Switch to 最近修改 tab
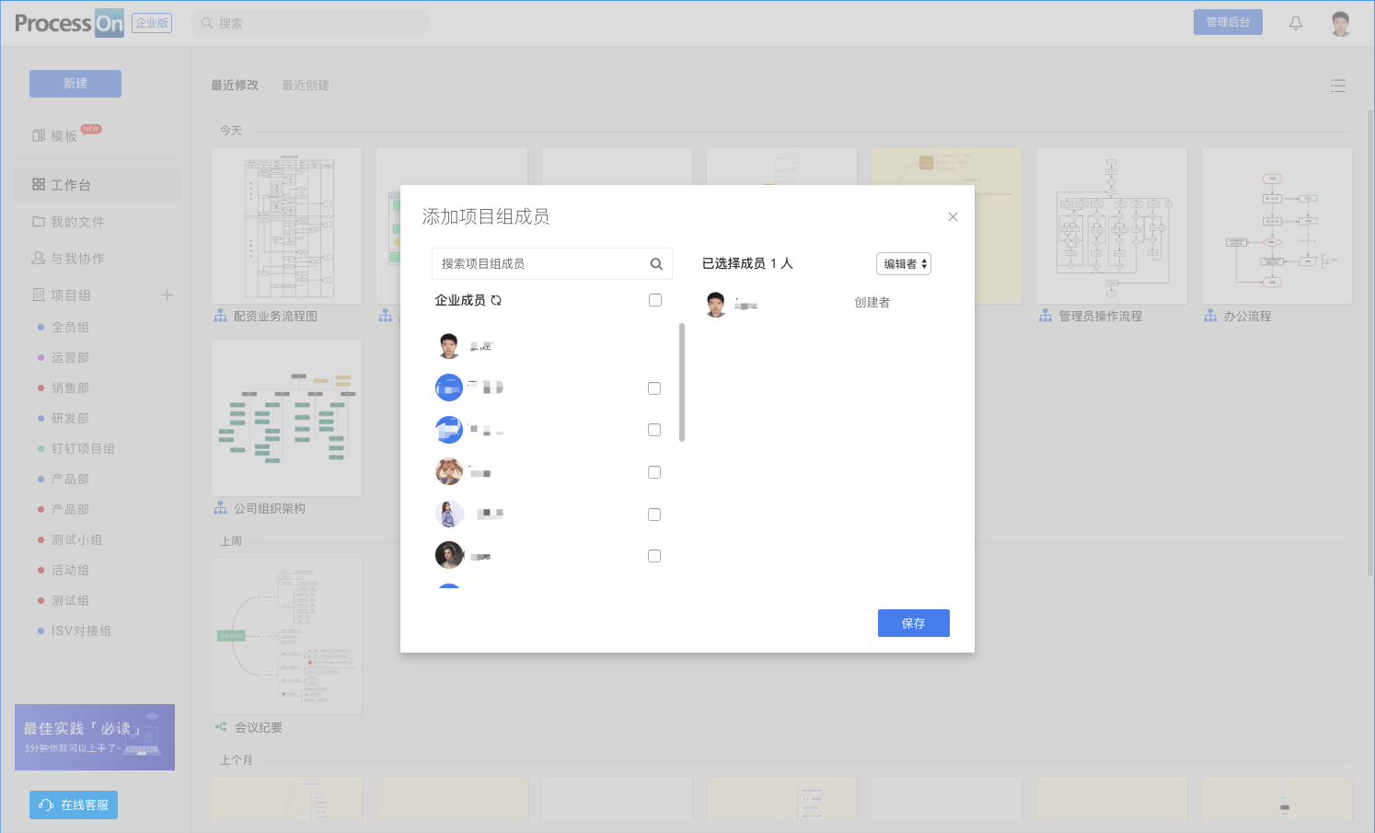 click(235, 85)
